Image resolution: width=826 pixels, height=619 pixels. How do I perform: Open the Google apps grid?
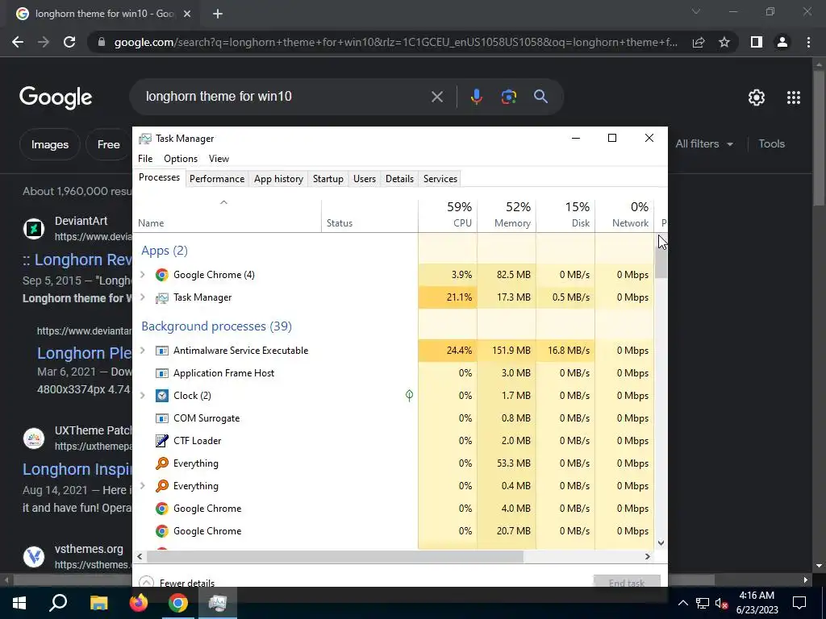794,98
